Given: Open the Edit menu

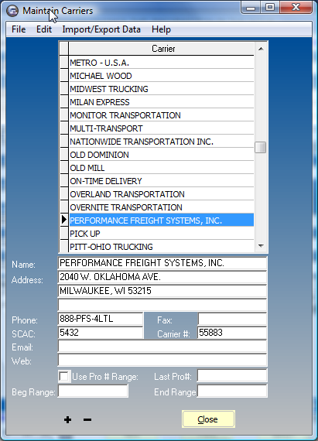Looking at the screenshot, I should 44,29.
